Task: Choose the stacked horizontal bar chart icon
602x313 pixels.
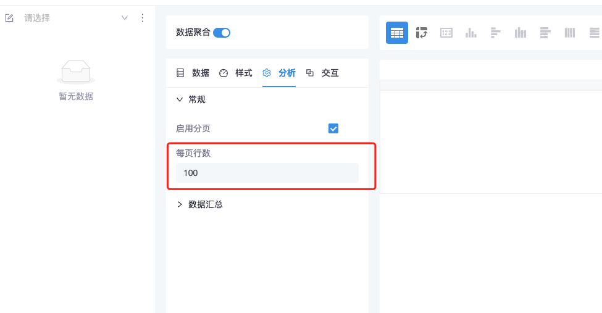Action: click(545, 33)
